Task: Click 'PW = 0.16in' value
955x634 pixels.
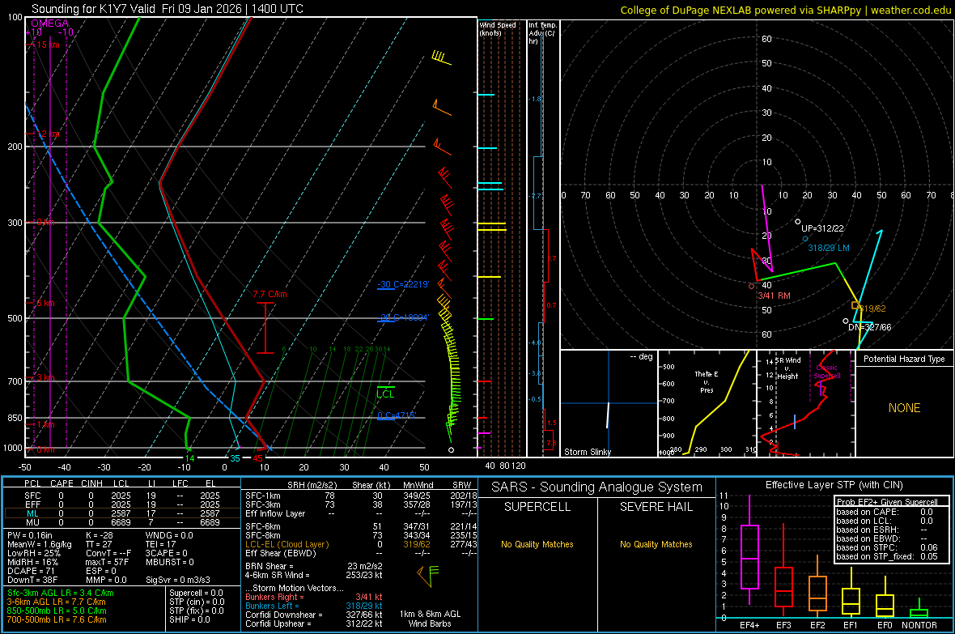Action: [30, 535]
